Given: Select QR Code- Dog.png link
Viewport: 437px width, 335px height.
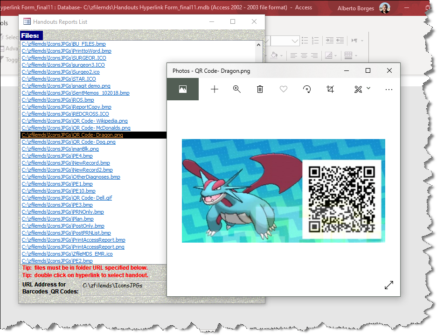Looking at the screenshot, I should click(x=69, y=142).
